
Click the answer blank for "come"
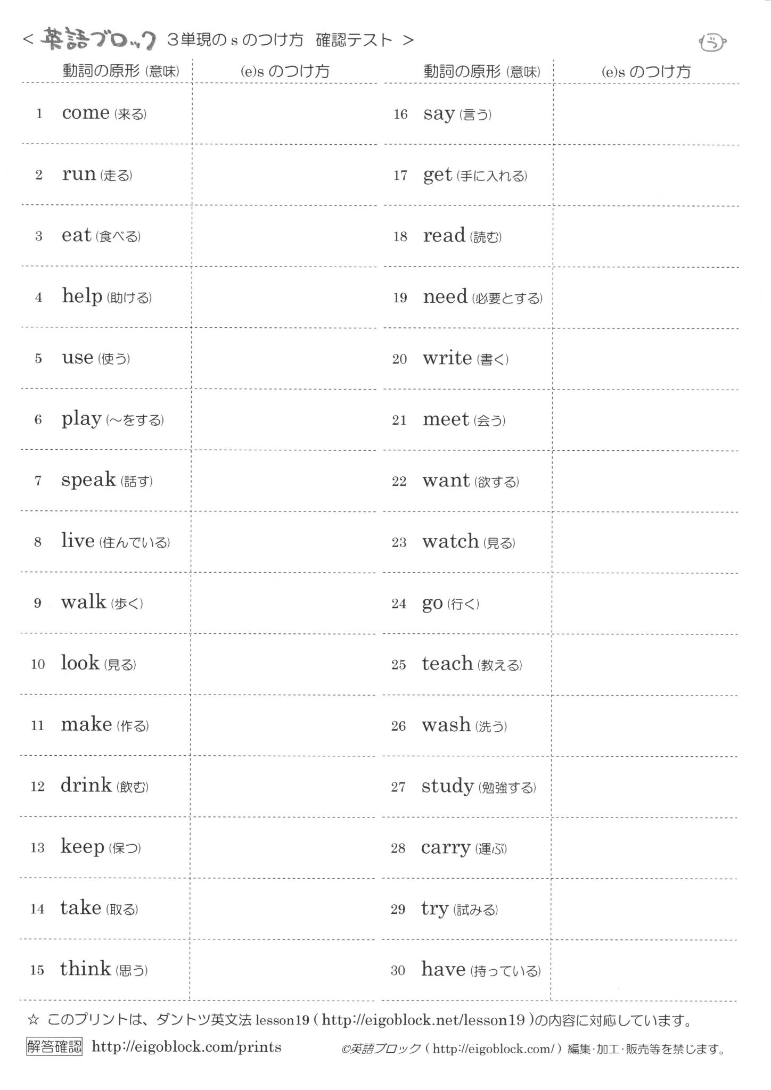(284, 113)
